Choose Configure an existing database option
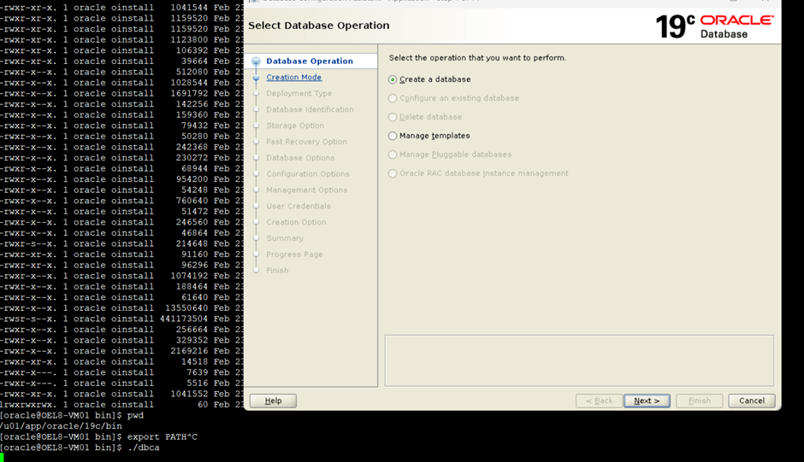 [393, 98]
